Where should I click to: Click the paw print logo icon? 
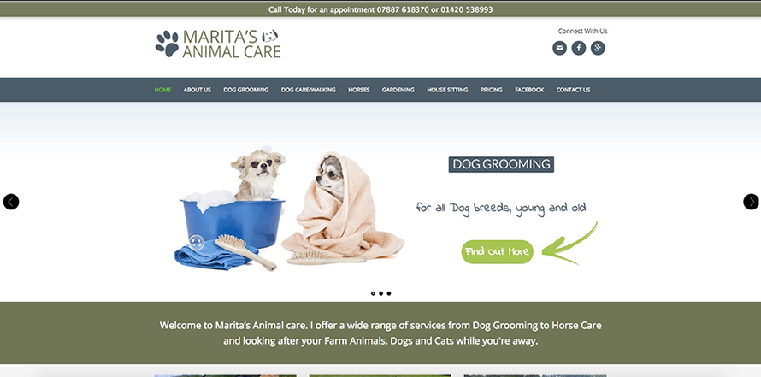167,44
